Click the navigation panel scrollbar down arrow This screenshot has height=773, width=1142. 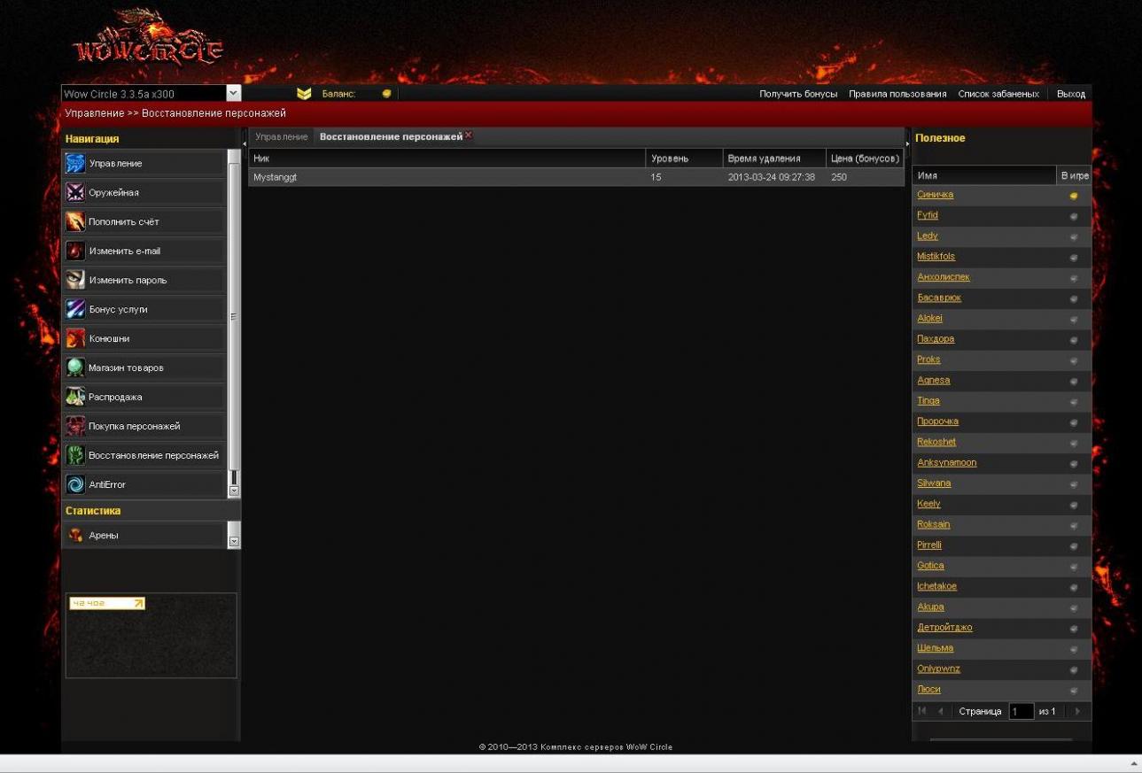click(x=234, y=491)
